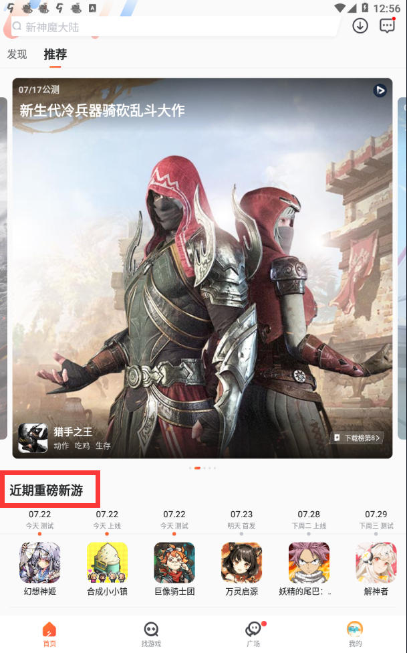Tap the 下载榜第8 ranking link
Image resolution: width=407 pixels, height=653 pixels.
tap(357, 438)
